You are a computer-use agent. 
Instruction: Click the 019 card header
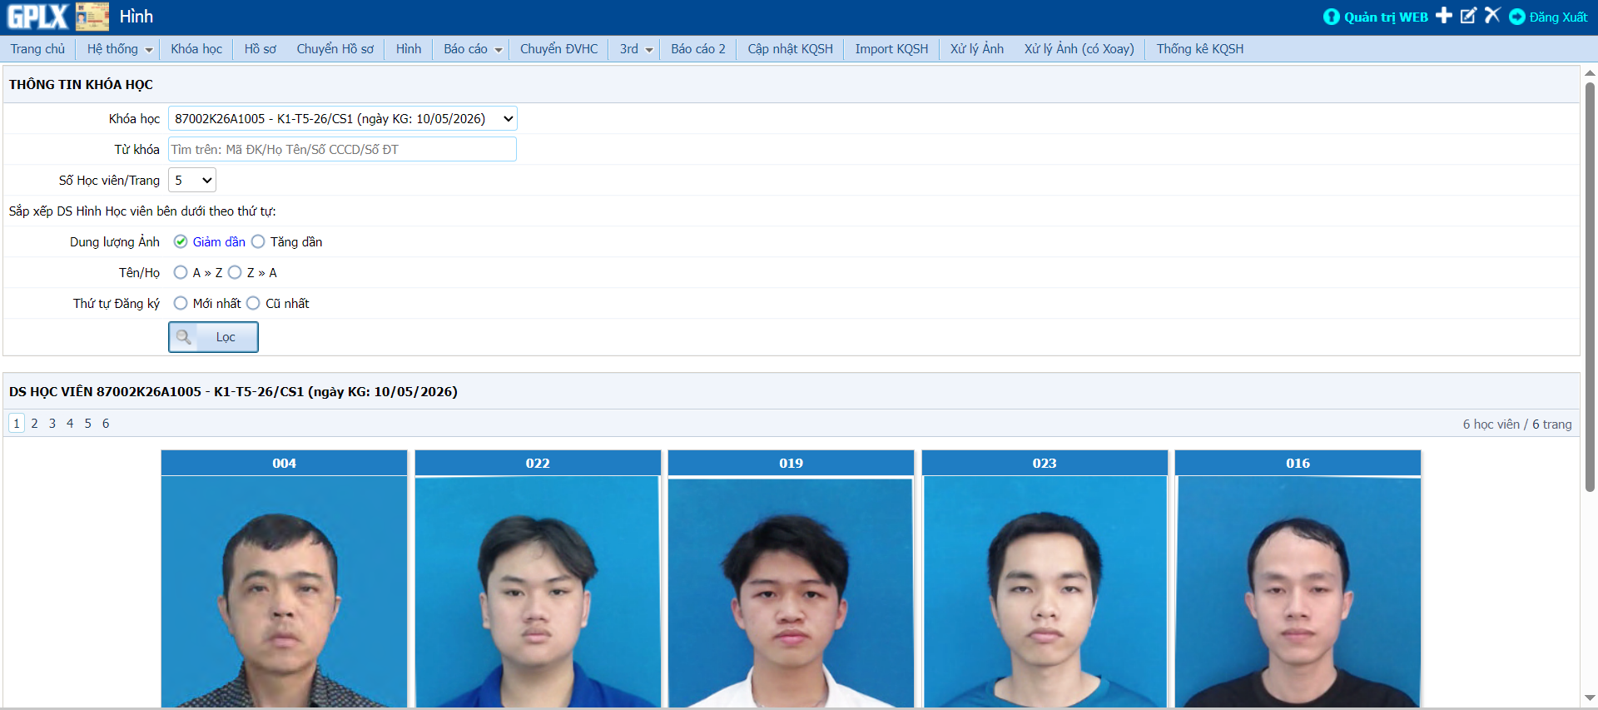point(791,463)
